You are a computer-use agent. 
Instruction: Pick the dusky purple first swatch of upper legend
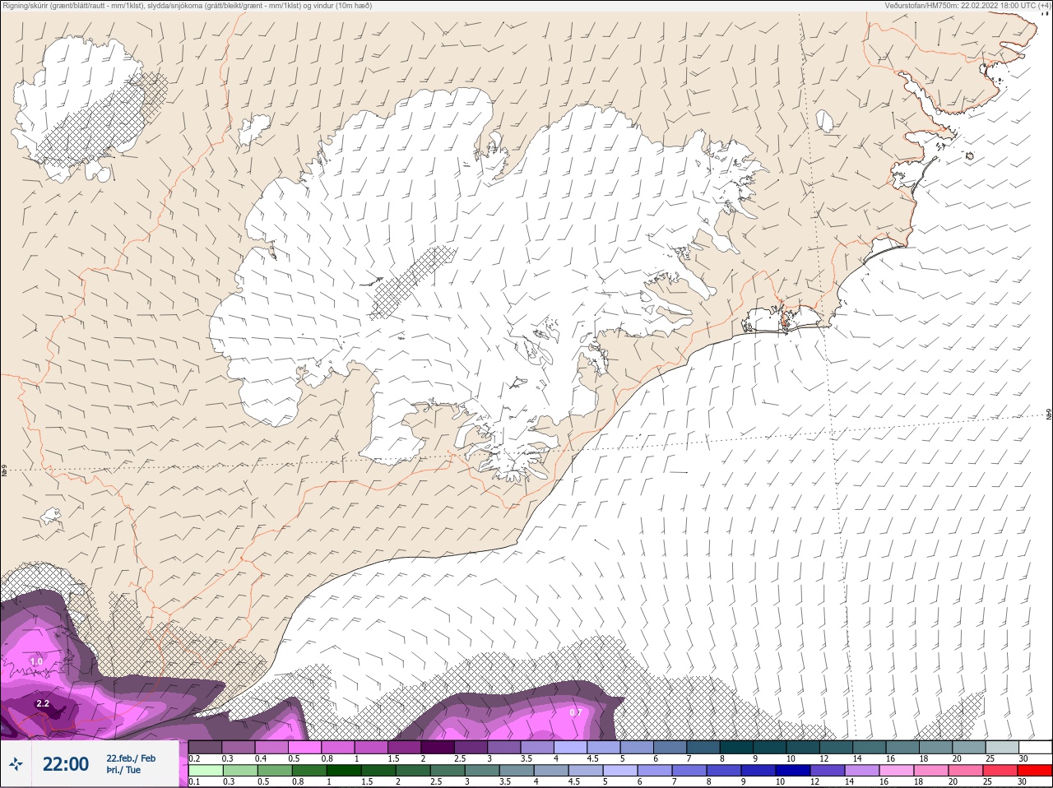coord(206,748)
